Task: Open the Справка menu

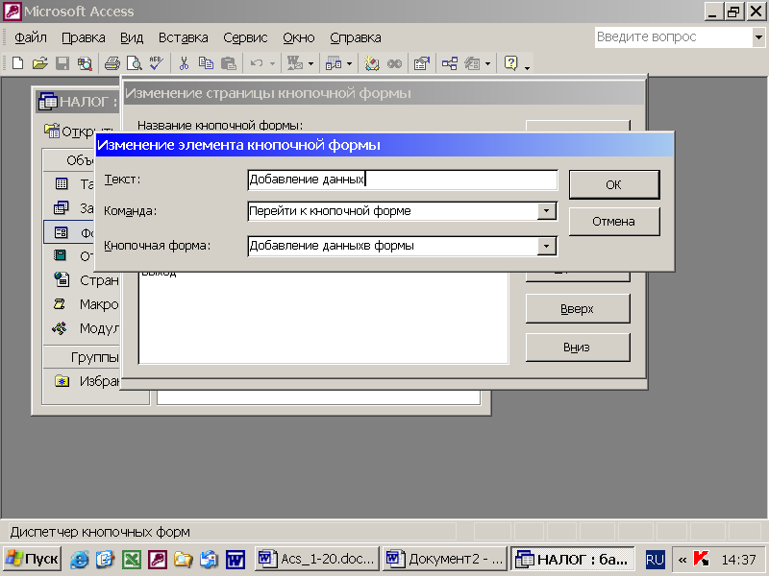Action: [x=356, y=37]
